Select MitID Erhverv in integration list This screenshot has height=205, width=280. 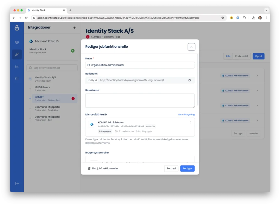pyautogui.click(x=42, y=89)
